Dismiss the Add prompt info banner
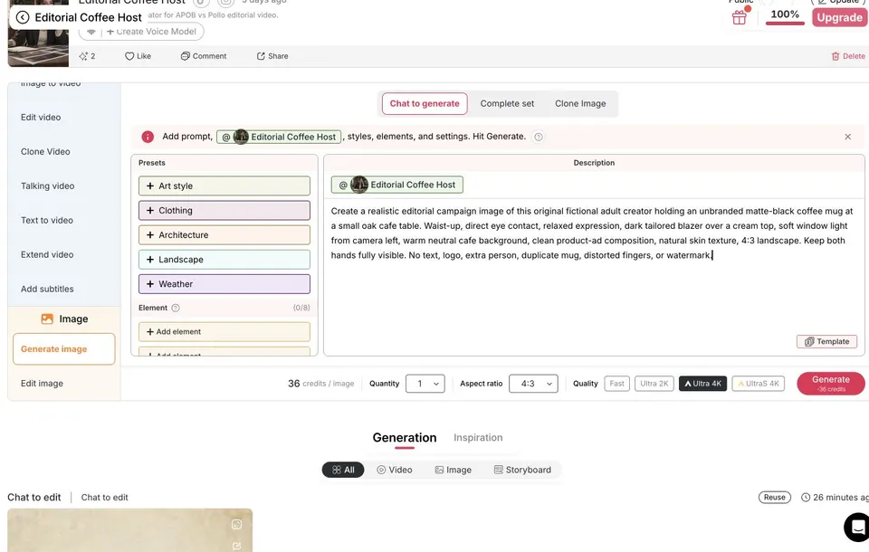The height and width of the screenshot is (552, 869). coord(847,137)
